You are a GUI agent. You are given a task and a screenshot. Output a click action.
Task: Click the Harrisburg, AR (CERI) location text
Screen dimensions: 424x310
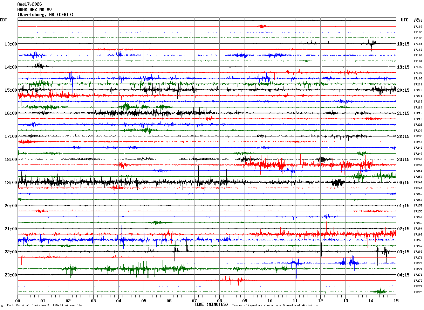46,15
